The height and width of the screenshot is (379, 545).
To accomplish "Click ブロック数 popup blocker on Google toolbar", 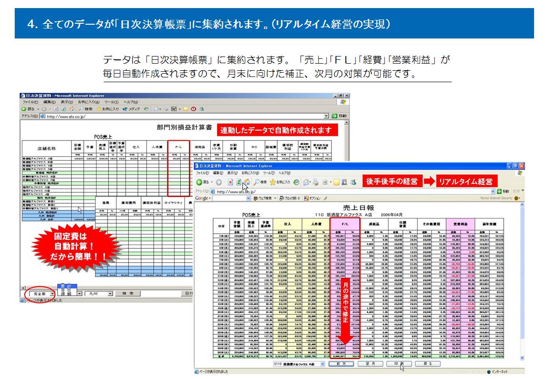I will pos(290,198).
